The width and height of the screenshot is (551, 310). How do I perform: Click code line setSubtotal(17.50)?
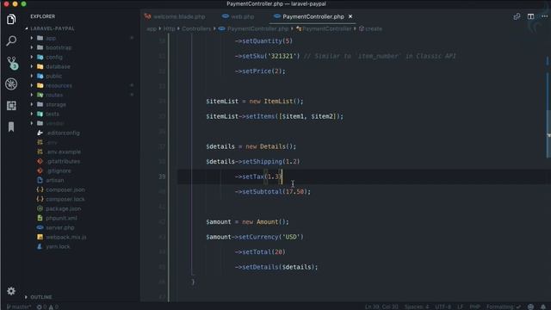pos(273,191)
